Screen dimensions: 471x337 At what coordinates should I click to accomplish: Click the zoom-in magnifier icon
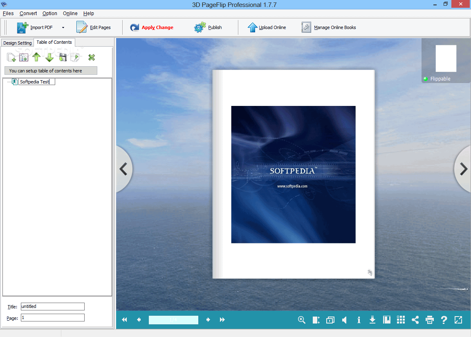[x=302, y=320]
